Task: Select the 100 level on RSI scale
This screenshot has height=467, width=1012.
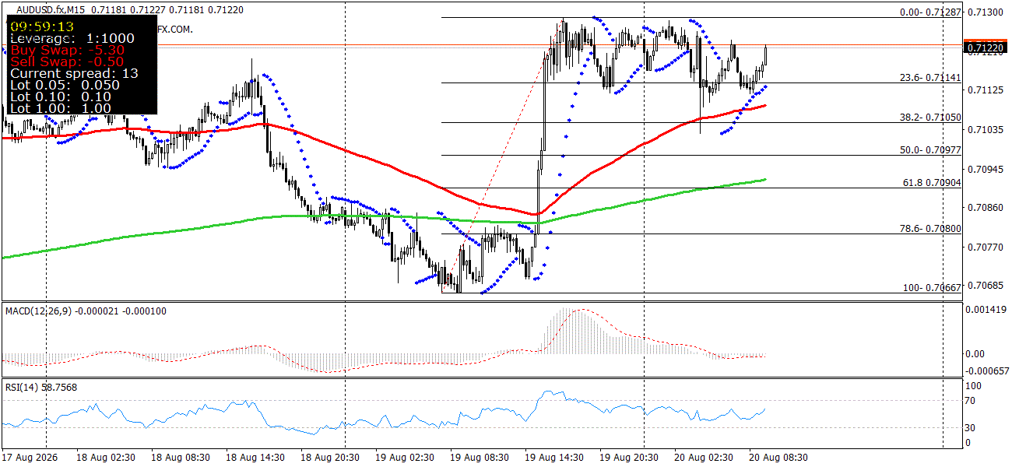Action: (973, 385)
